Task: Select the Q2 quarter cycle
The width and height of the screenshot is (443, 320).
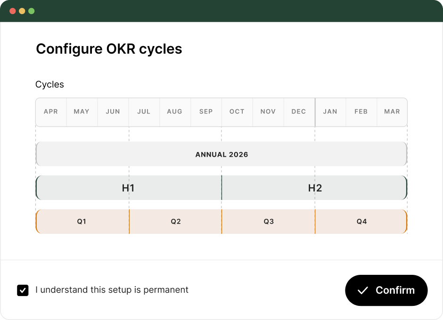Action: coord(175,222)
